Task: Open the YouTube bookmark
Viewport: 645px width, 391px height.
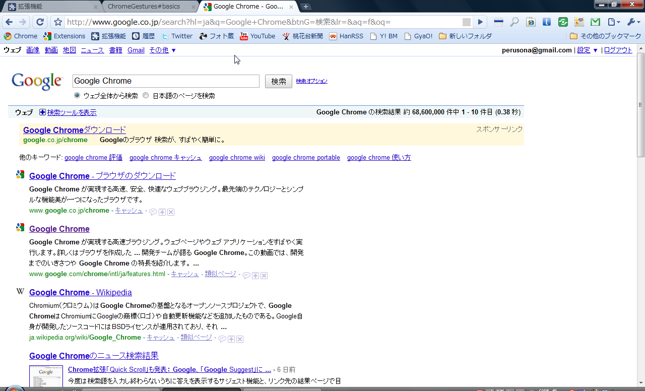Action: pos(257,36)
